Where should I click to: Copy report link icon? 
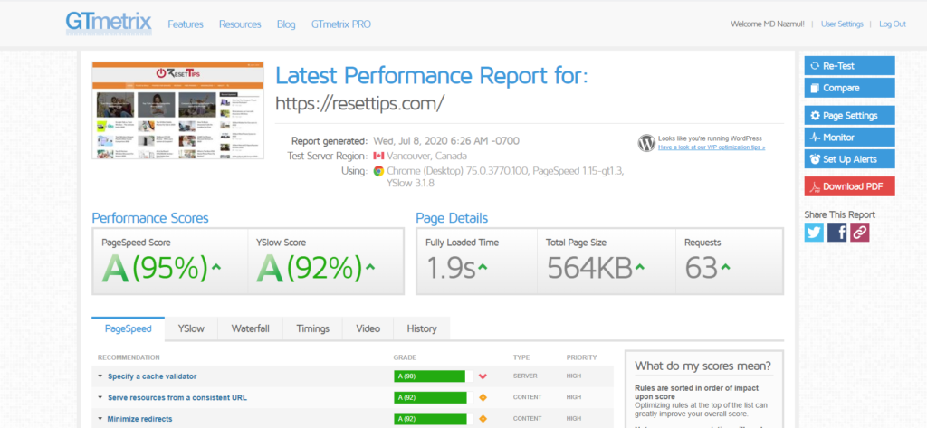coord(860,233)
